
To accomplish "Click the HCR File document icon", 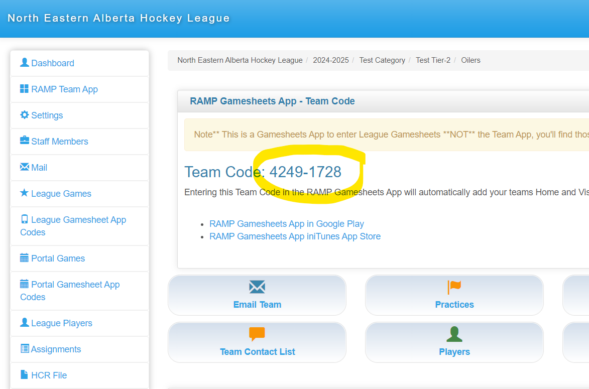I will pos(25,375).
